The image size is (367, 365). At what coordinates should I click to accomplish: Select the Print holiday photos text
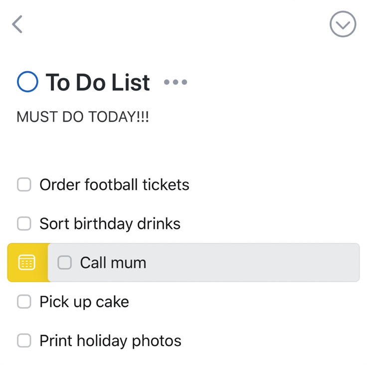111,341
